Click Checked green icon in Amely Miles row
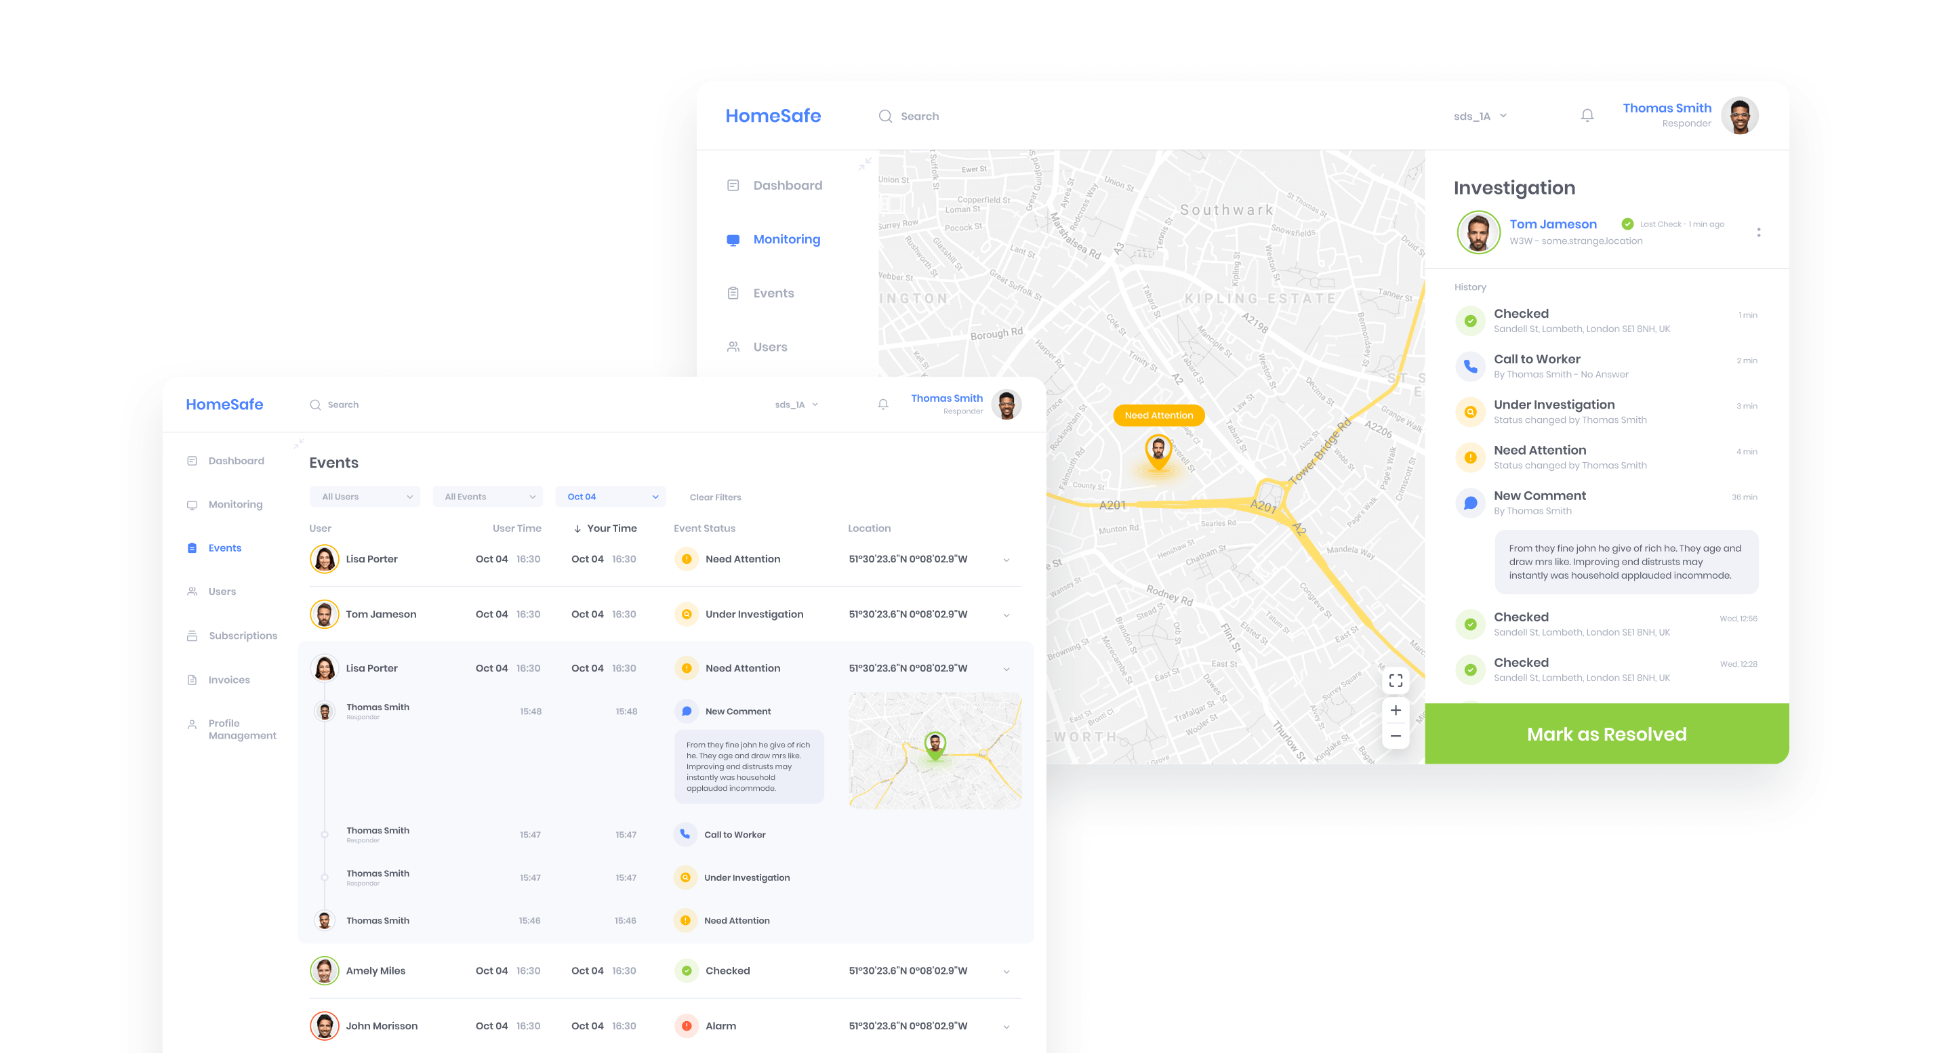 (687, 970)
